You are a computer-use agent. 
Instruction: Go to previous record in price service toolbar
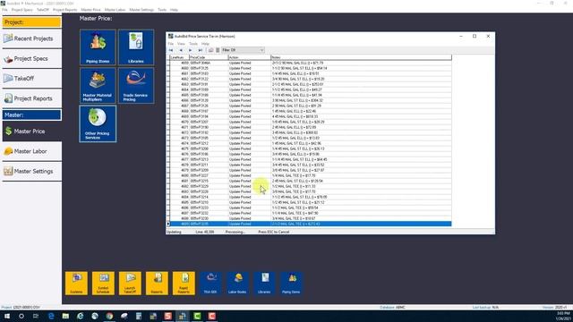pos(181,50)
